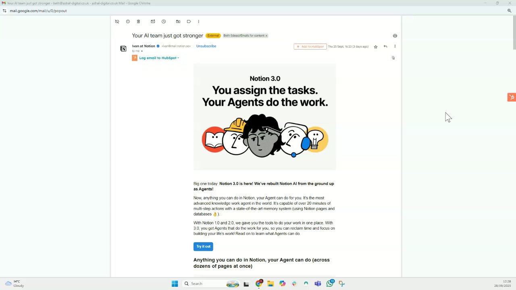This screenshot has height=290, width=516.
Task: Click the sender name Ivan at Notion
Action: (x=144, y=46)
